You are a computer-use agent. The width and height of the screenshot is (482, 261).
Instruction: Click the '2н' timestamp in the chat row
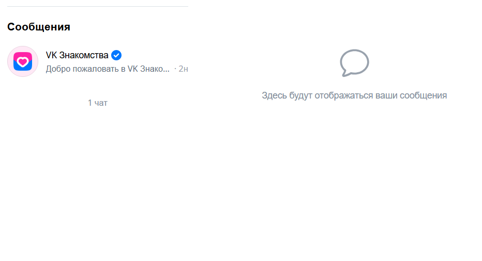click(183, 69)
